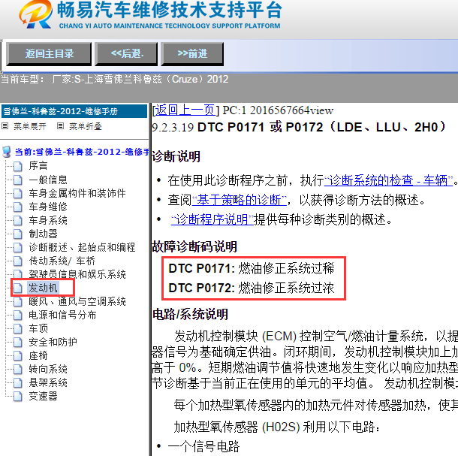
Task: Click the page icon beside 诊断概述、起始点和编程
Action: coord(18,248)
